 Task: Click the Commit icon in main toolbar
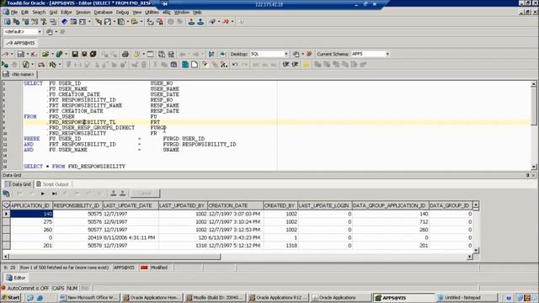212,22
